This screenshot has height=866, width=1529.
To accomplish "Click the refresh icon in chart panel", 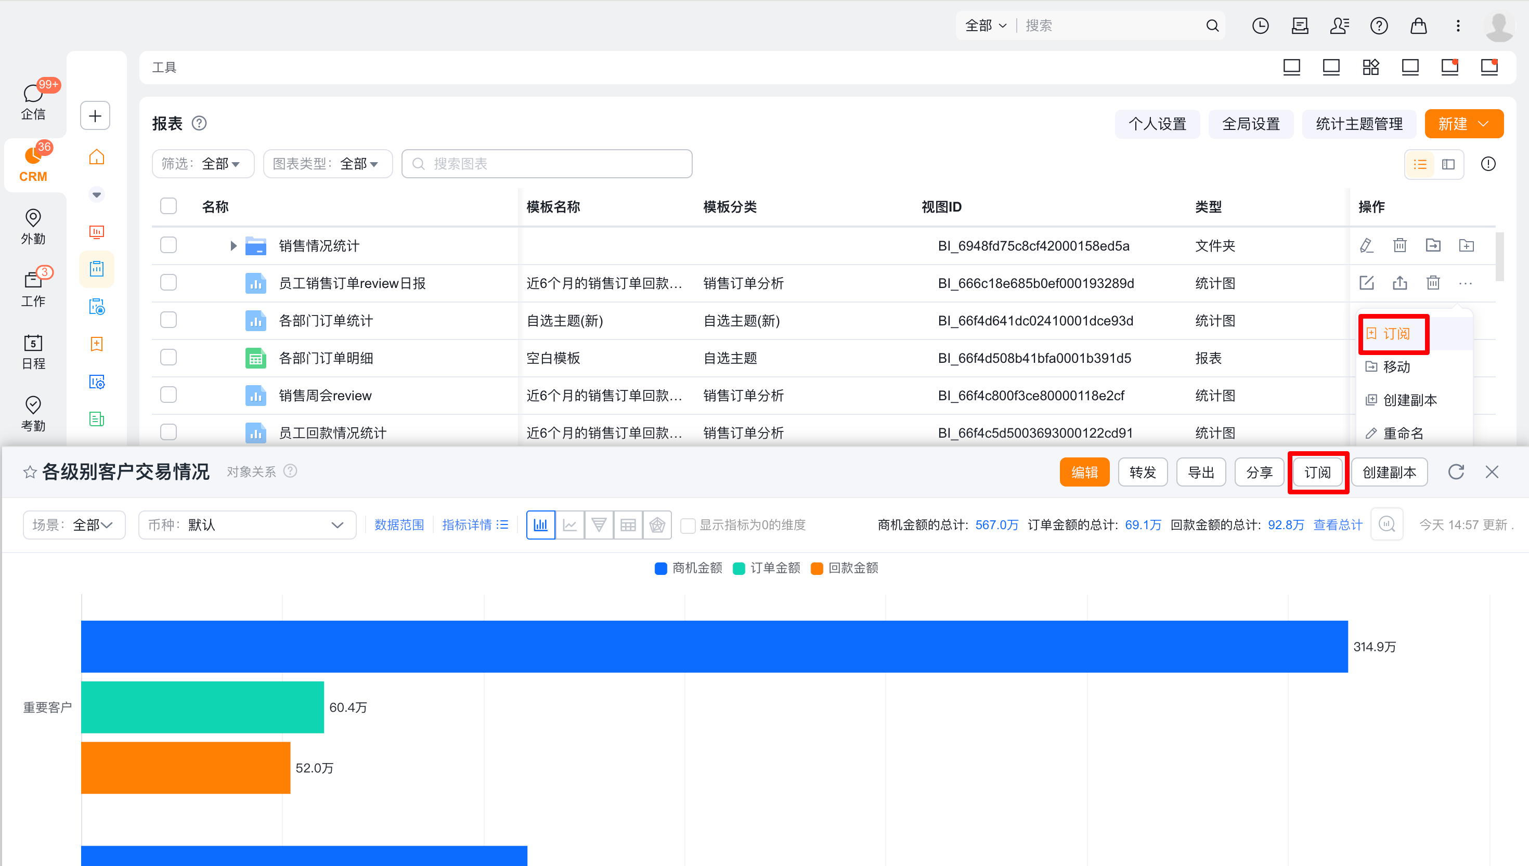I will (1455, 471).
